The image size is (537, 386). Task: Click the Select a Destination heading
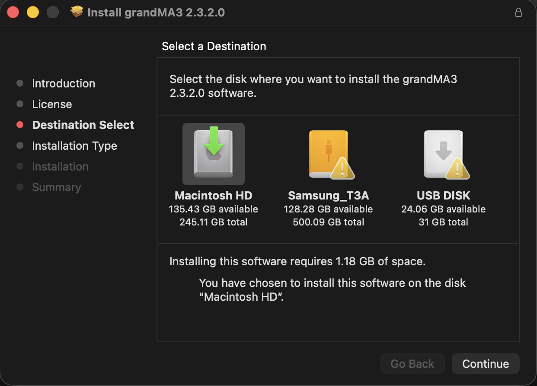click(214, 46)
